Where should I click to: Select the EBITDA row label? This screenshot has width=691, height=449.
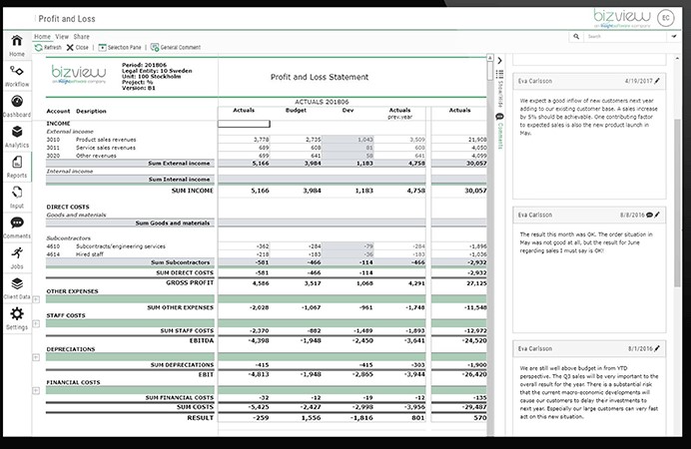point(202,340)
